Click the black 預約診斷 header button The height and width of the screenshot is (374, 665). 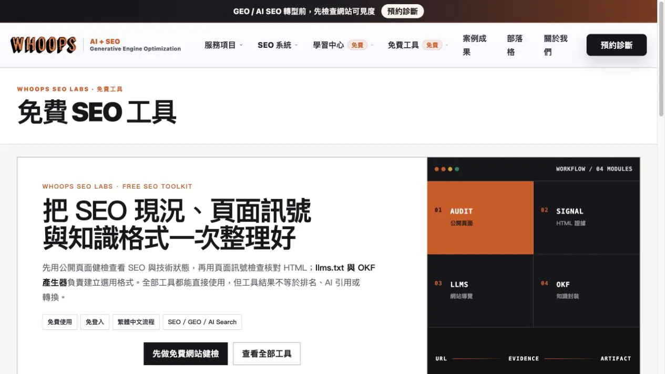click(x=617, y=45)
